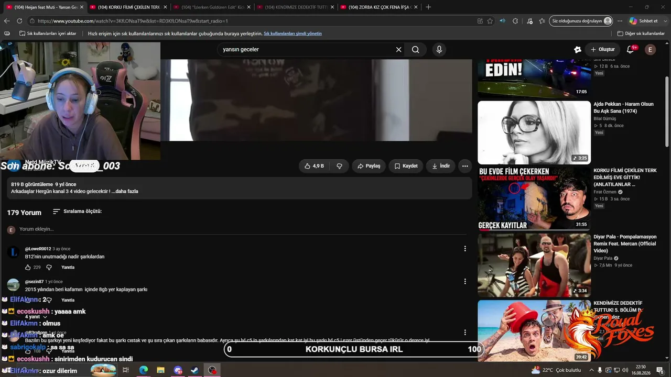The width and height of the screenshot is (671, 377).
Task: Open the split screen icon in address bar
Action: tap(480, 21)
